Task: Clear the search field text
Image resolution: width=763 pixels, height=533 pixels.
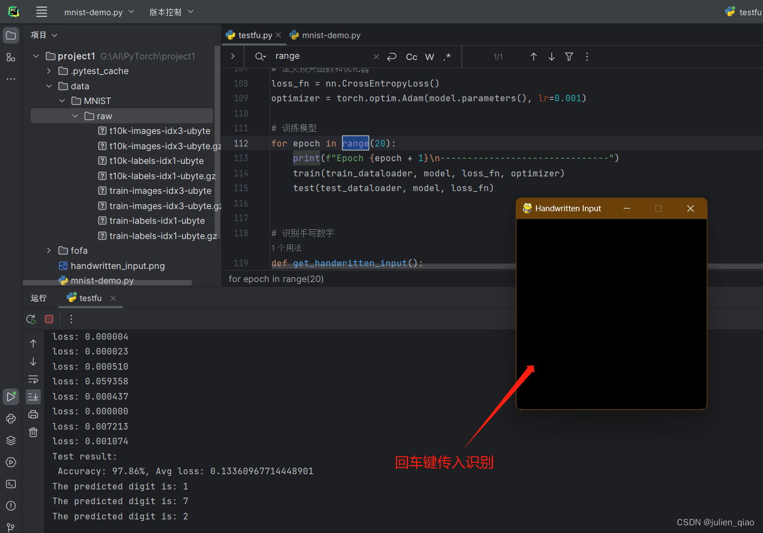Action: [x=376, y=57]
